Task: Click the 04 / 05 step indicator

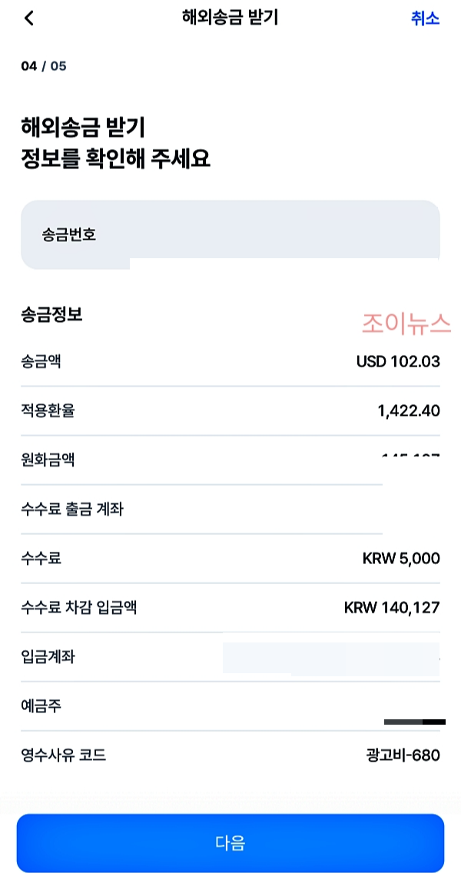Action: [42, 66]
